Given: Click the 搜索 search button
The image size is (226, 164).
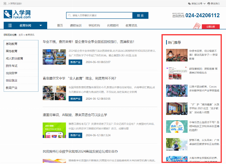Looking at the screenshot, I should click(140, 16).
